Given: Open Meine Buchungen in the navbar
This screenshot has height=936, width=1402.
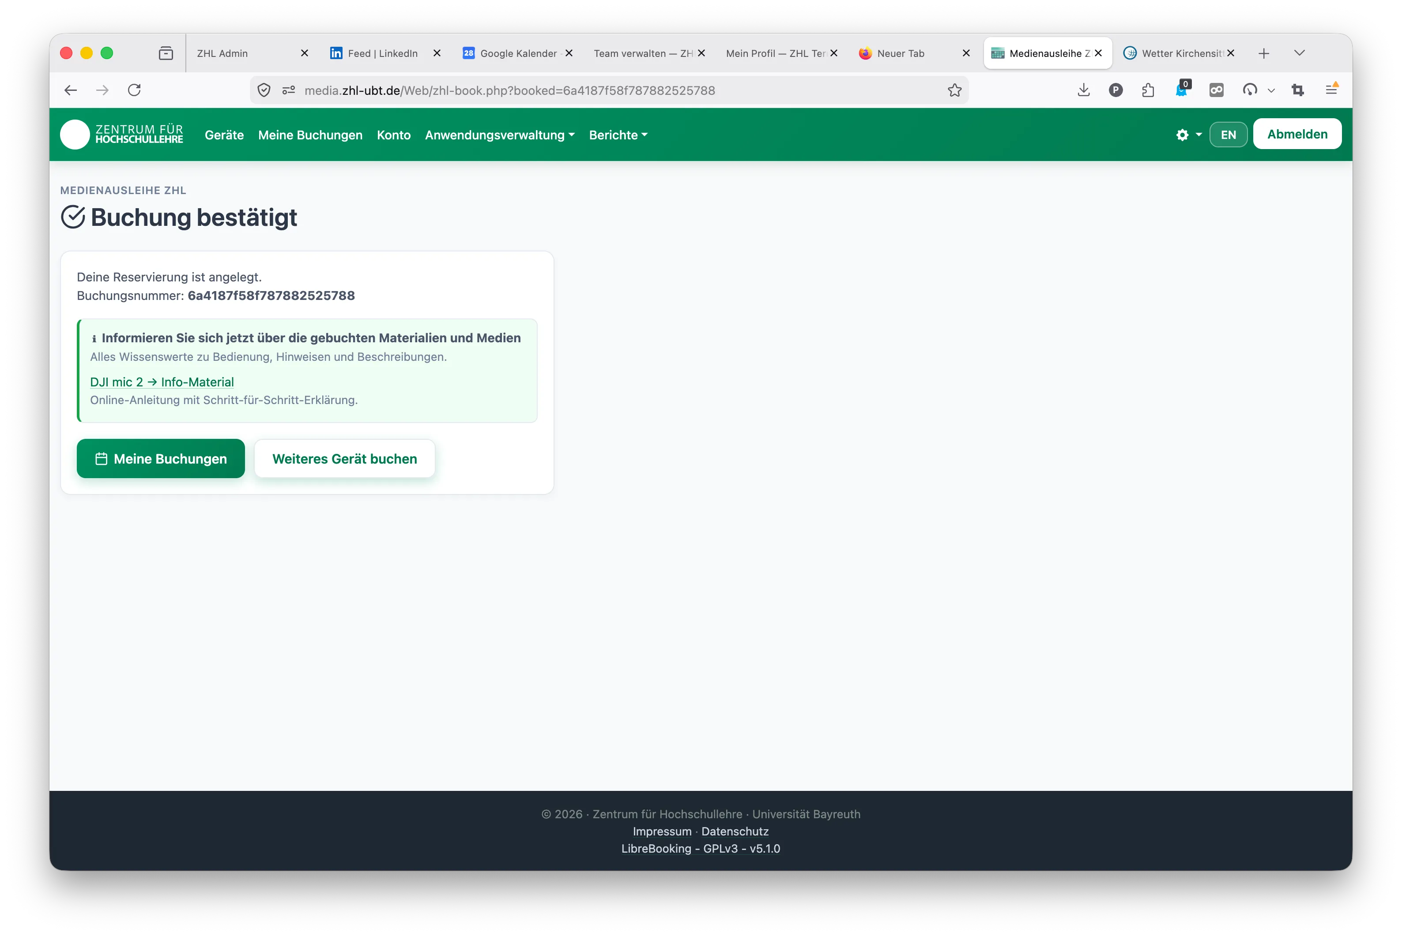Looking at the screenshot, I should click(310, 135).
